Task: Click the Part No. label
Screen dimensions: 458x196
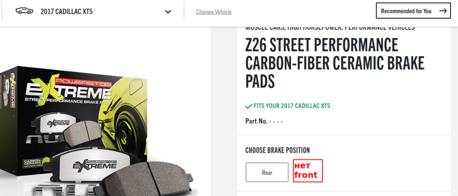Action: 256,121
